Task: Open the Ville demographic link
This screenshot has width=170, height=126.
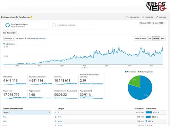Action: 5,121
